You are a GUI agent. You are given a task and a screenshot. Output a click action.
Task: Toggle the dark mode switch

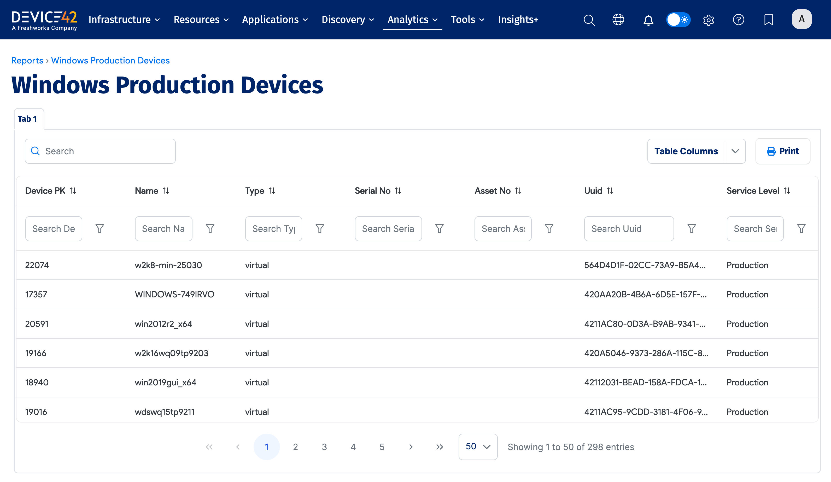tap(678, 20)
